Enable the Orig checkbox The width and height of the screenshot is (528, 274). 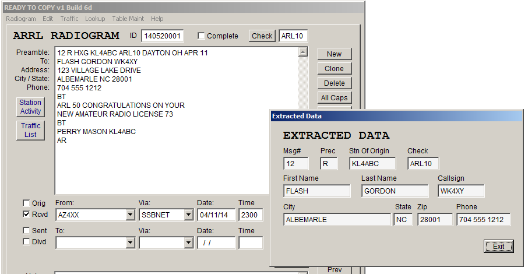tap(26, 203)
